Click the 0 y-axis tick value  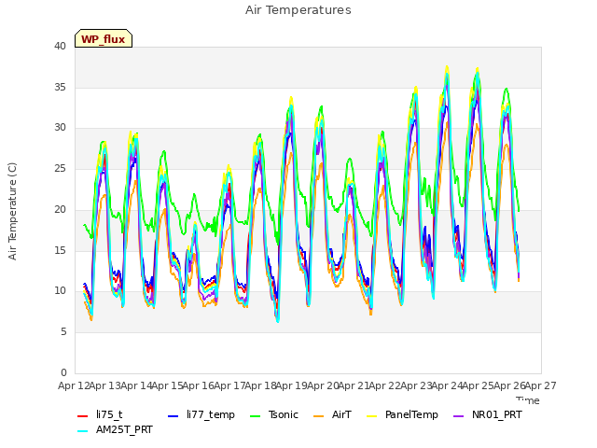(63, 372)
